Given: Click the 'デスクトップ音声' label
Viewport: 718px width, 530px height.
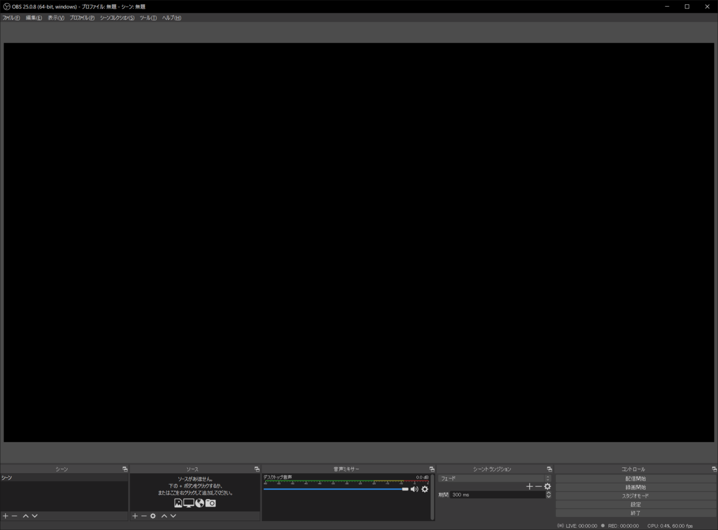Looking at the screenshot, I should 278,477.
